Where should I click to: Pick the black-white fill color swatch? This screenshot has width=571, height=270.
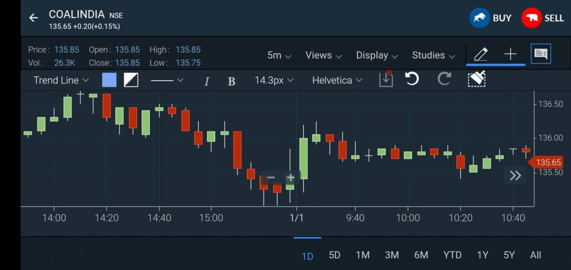tap(131, 80)
